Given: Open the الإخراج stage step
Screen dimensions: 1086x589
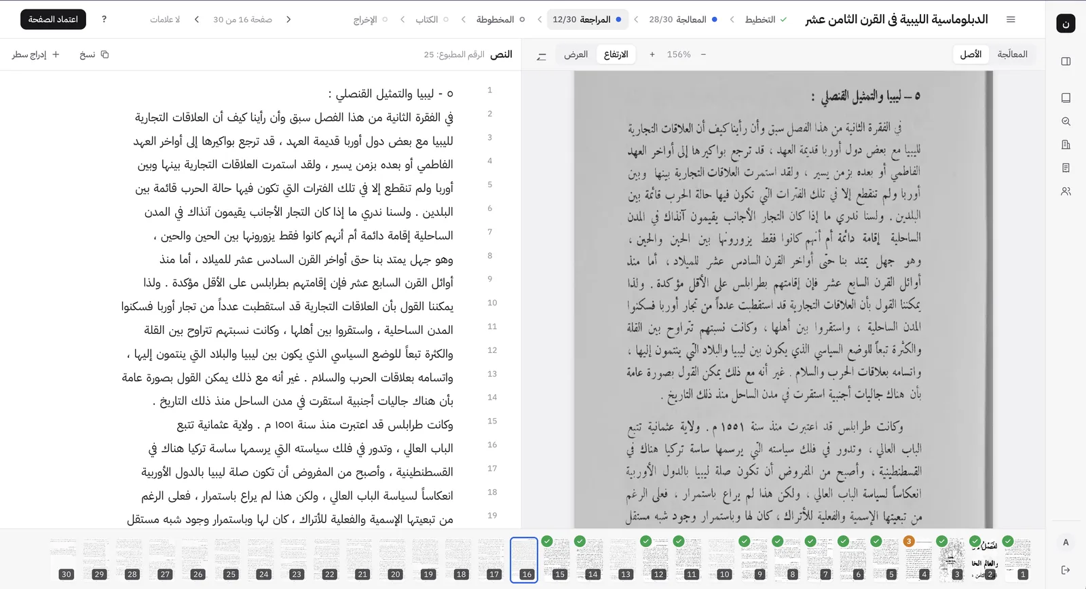Looking at the screenshot, I should (x=370, y=20).
